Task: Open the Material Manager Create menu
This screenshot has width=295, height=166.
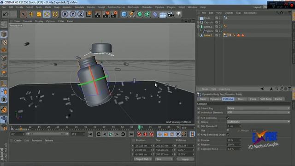Action: [18, 141]
